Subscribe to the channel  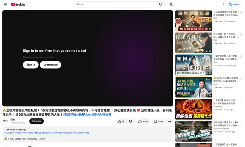tap(36, 121)
